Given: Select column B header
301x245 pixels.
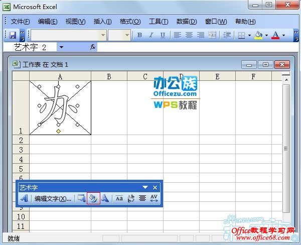Looking at the screenshot, I should [x=109, y=76].
